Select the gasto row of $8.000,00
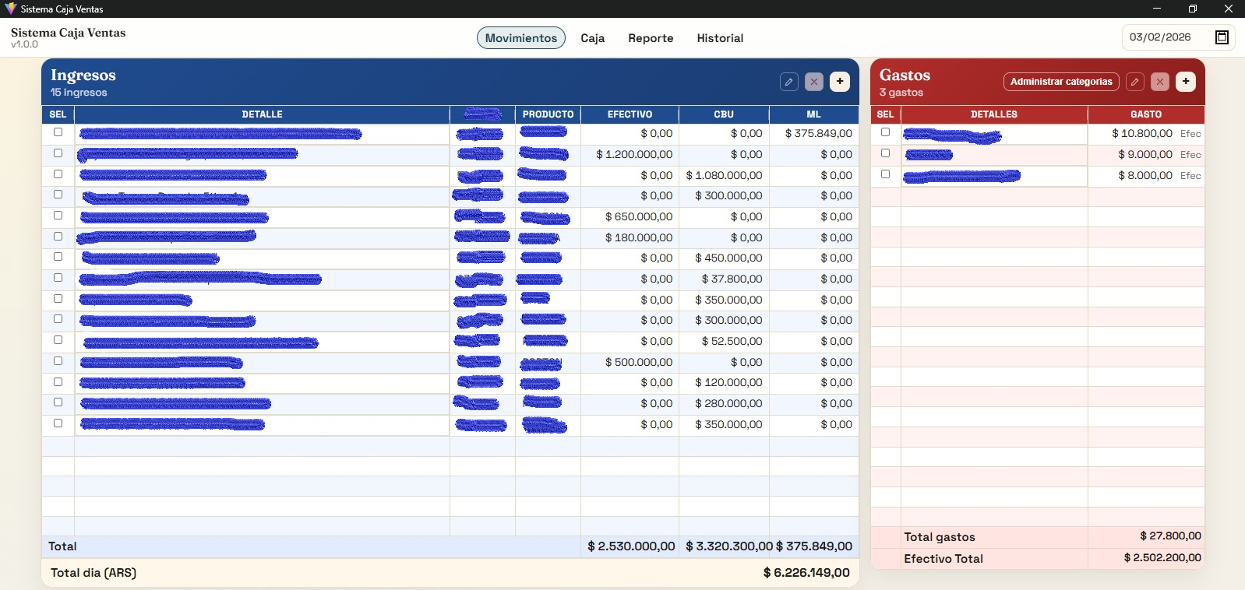 pos(885,174)
